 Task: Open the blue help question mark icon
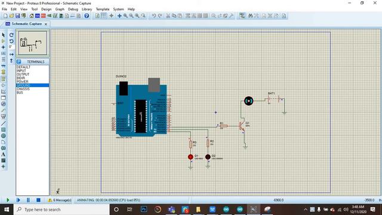point(87,16)
